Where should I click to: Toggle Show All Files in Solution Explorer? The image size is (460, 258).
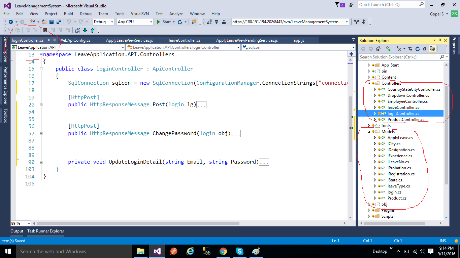[x=389, y=49]
